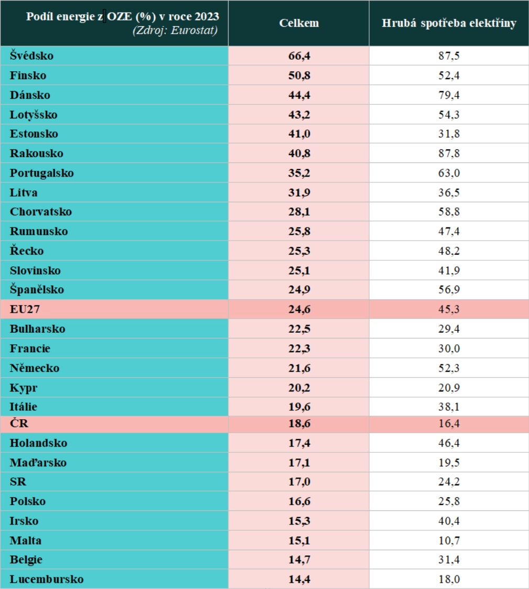This screenshot has height=589, width=529.
Task: Click the Hrubá spotřeba elektřiny header
Action: point(449,23)
